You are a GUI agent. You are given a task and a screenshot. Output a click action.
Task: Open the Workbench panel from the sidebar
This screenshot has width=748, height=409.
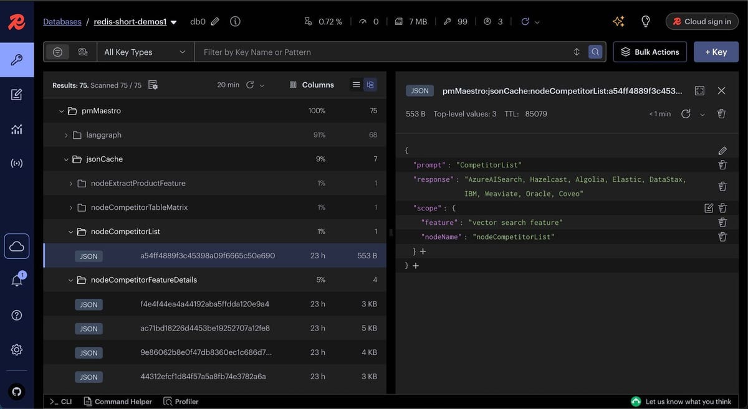pos(17,94)
